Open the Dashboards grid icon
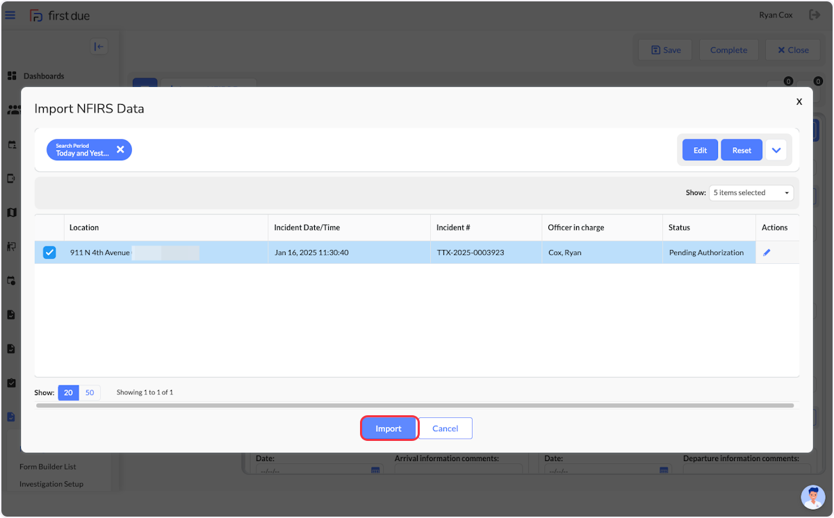The height and width of the screenshot is (518, 834). 12,76
